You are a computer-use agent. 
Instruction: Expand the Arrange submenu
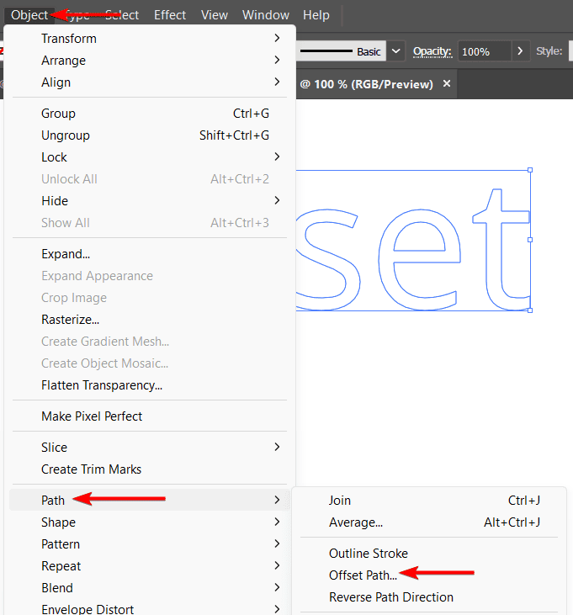click(x=63, y=61)
